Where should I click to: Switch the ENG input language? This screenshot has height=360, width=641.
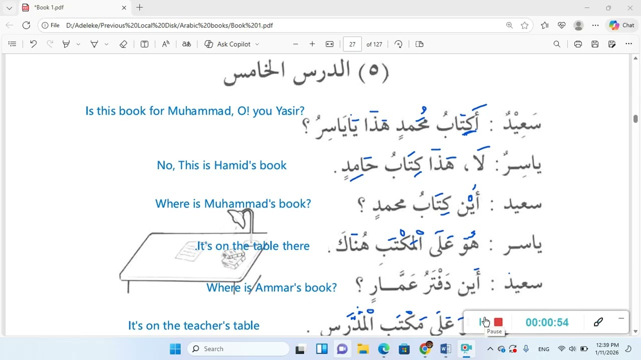(544, 349)
